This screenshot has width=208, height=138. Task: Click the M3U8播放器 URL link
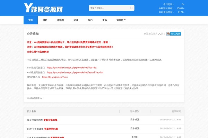tap(55, 77)
